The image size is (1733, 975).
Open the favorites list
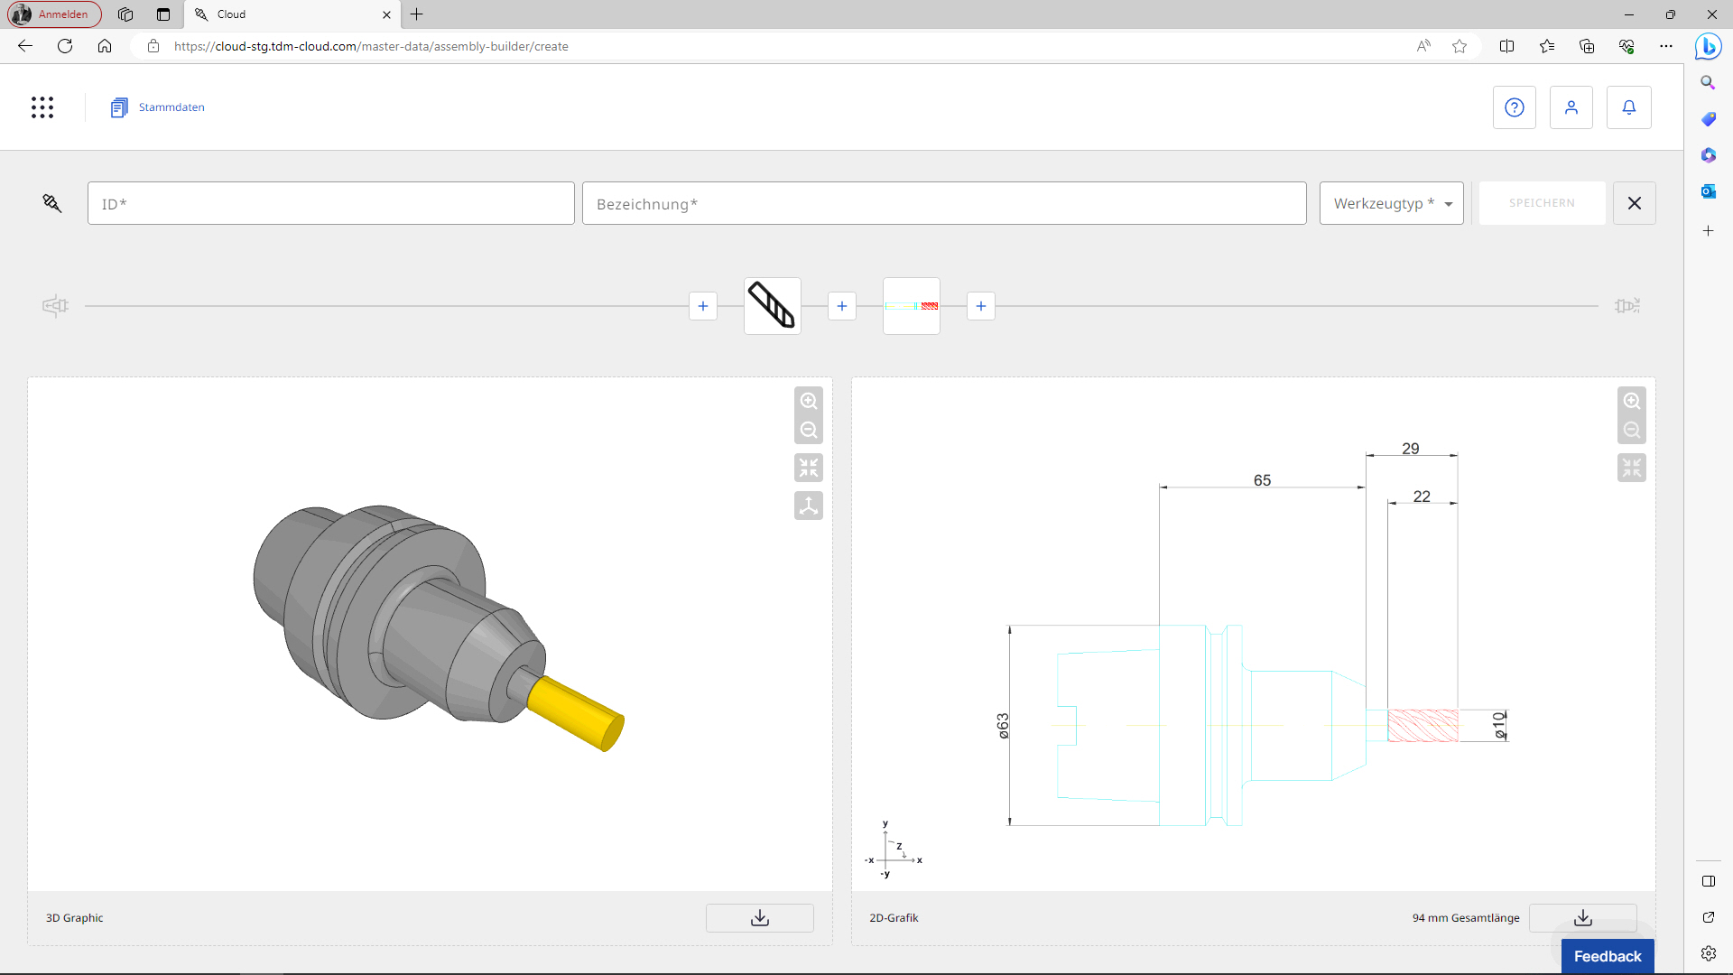tap(1547, 46)
